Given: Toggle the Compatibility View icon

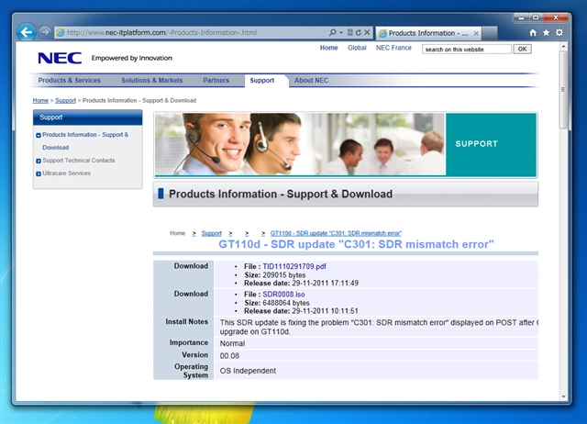Looking at the screenshot, I should coord(350,33).
